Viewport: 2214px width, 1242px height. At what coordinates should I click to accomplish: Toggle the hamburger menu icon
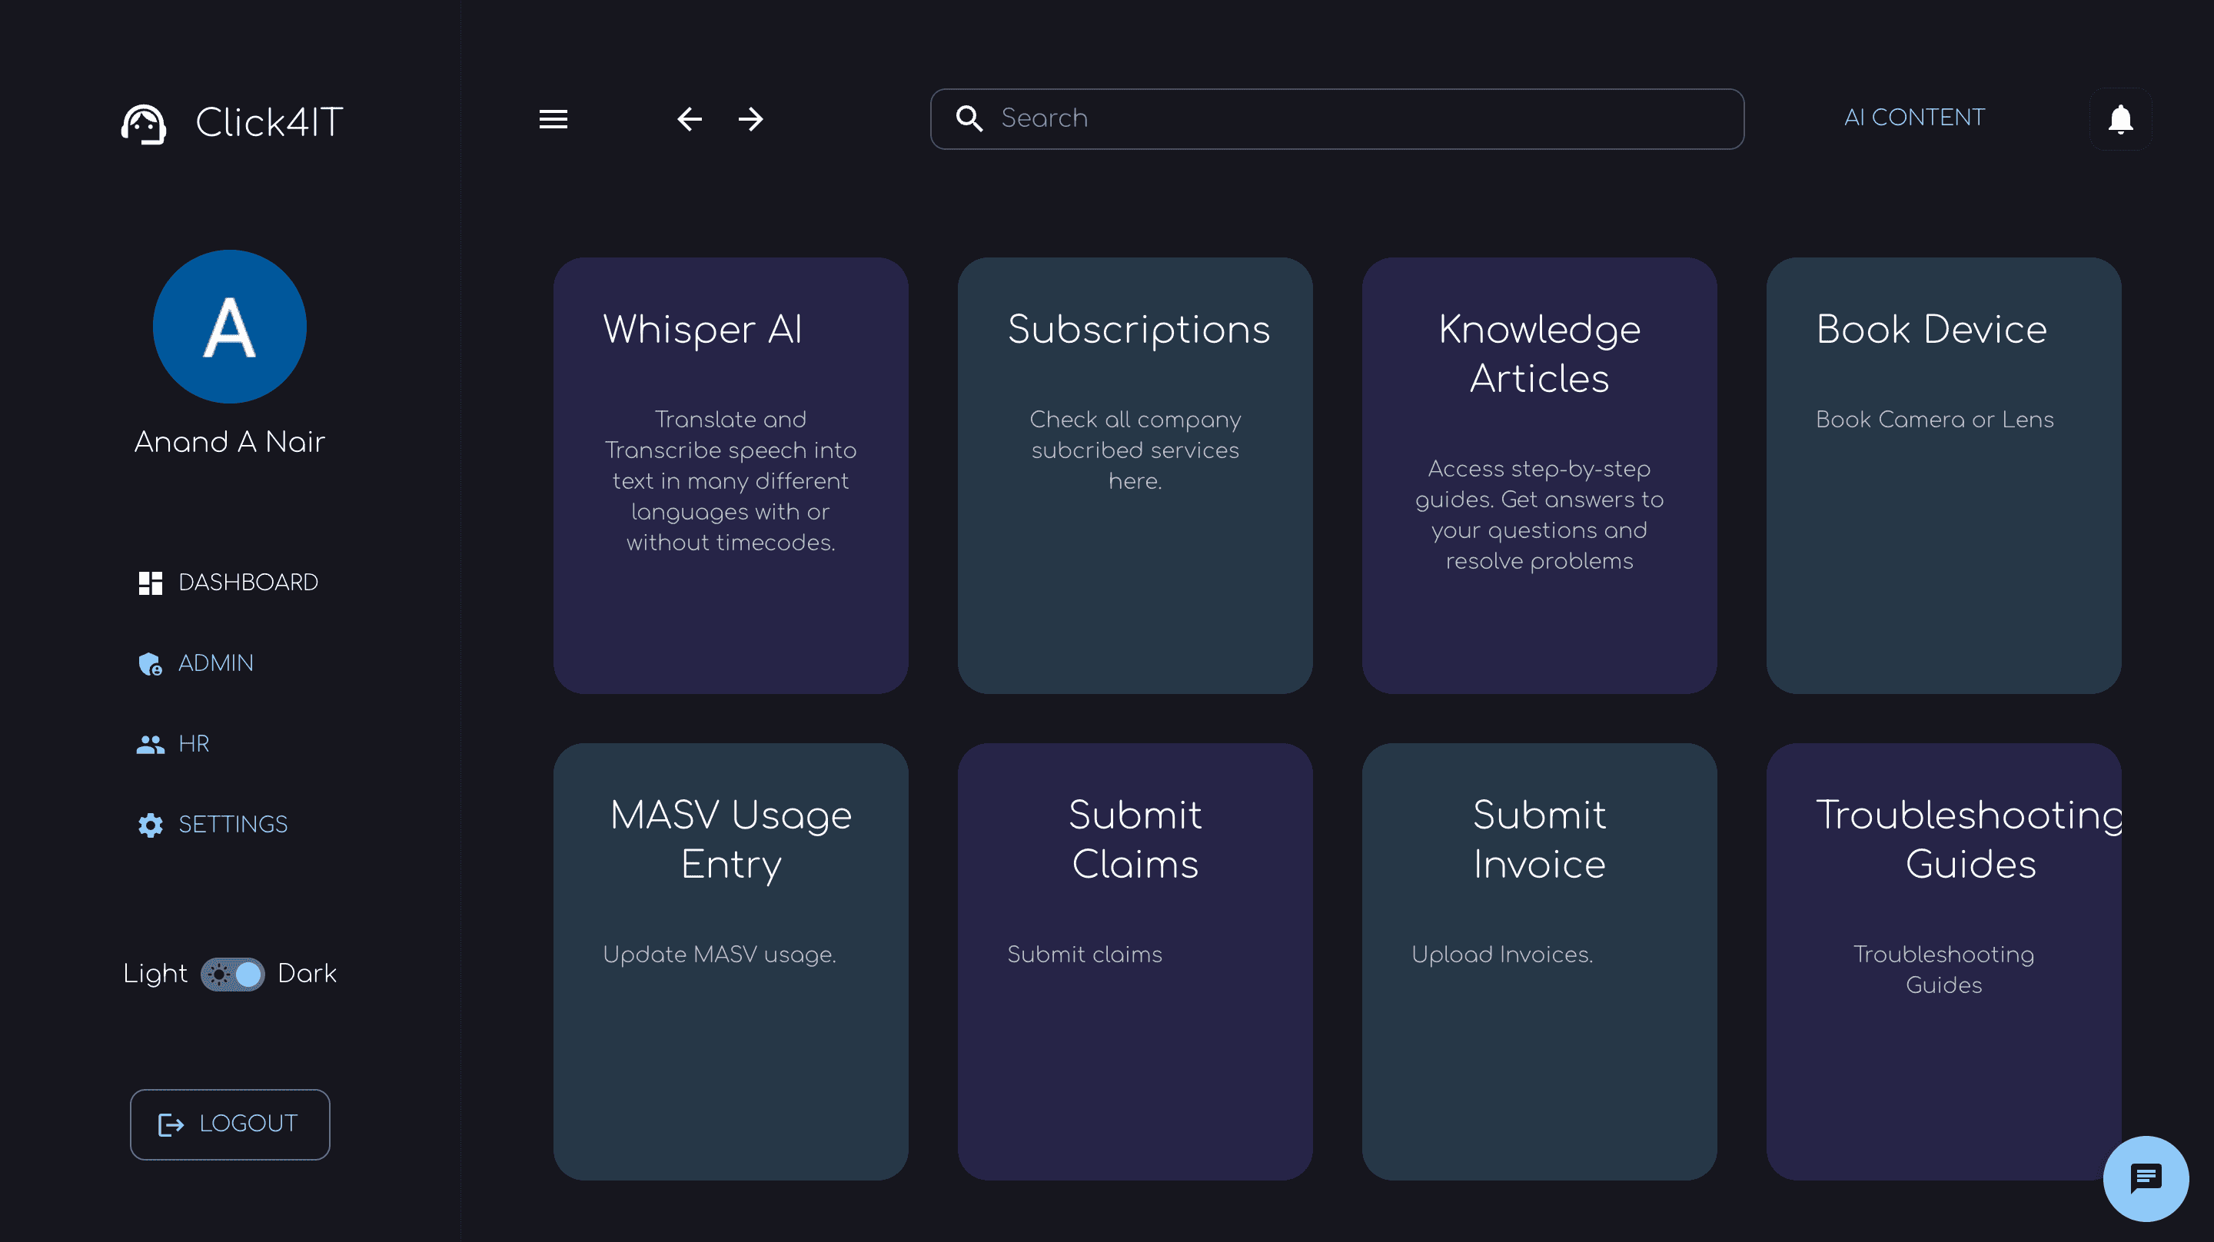click(x=553, y=118)
